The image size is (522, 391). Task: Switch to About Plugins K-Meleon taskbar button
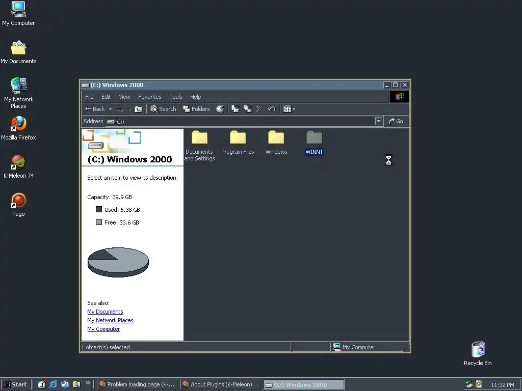click(x=220, y=384)
